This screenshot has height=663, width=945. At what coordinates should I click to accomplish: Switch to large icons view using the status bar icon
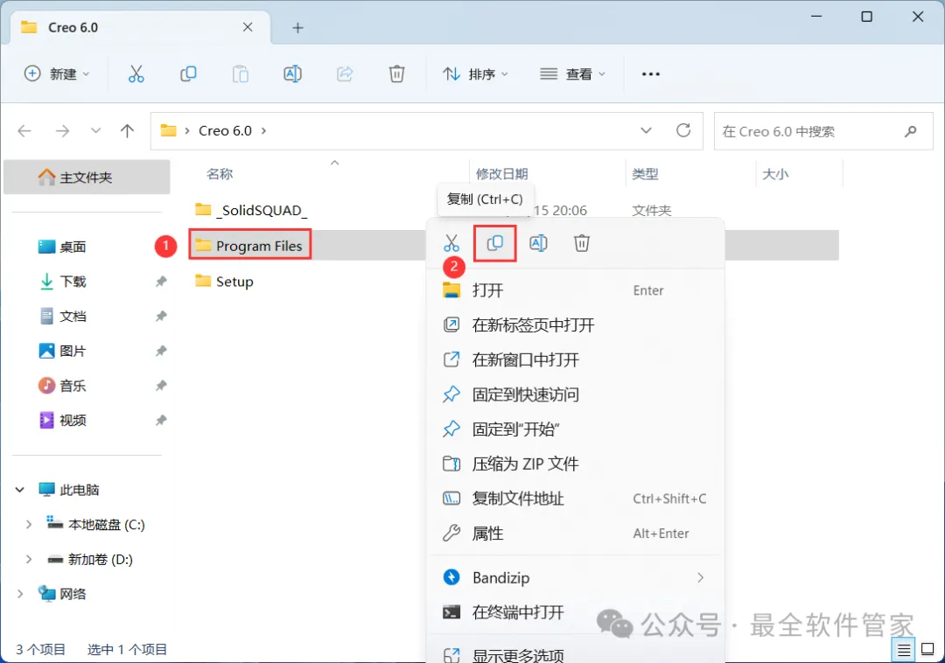tap(928, 650)
